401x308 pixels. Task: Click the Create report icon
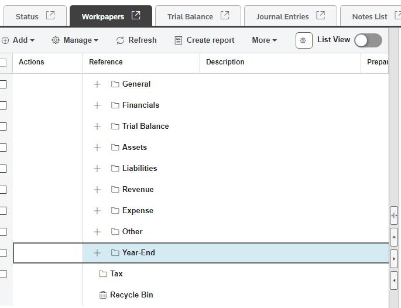click(x=179, y=40)
